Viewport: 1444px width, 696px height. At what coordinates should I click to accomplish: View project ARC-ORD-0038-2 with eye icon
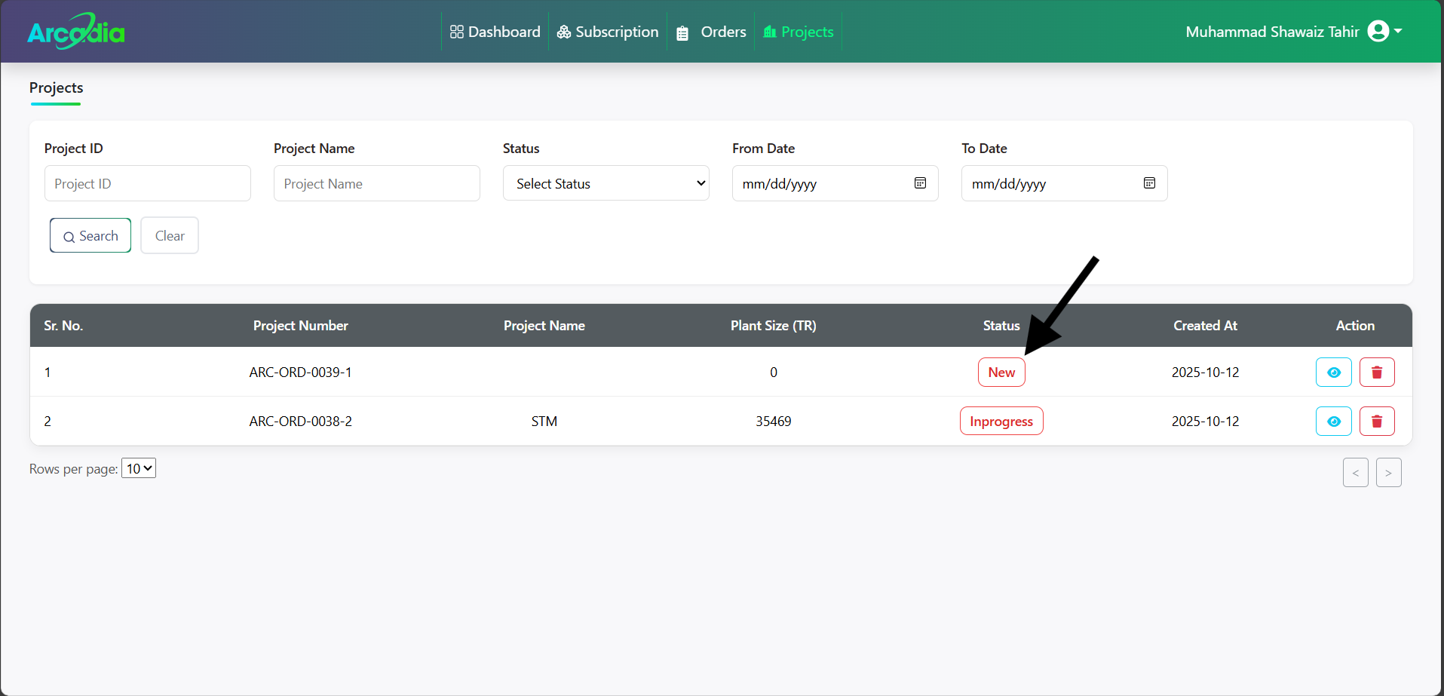pos(1333,422)
